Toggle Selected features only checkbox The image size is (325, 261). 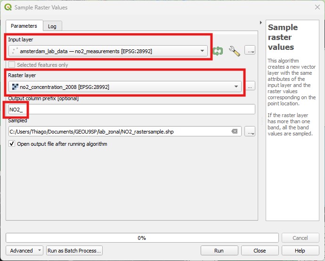[x=12, y=65]
